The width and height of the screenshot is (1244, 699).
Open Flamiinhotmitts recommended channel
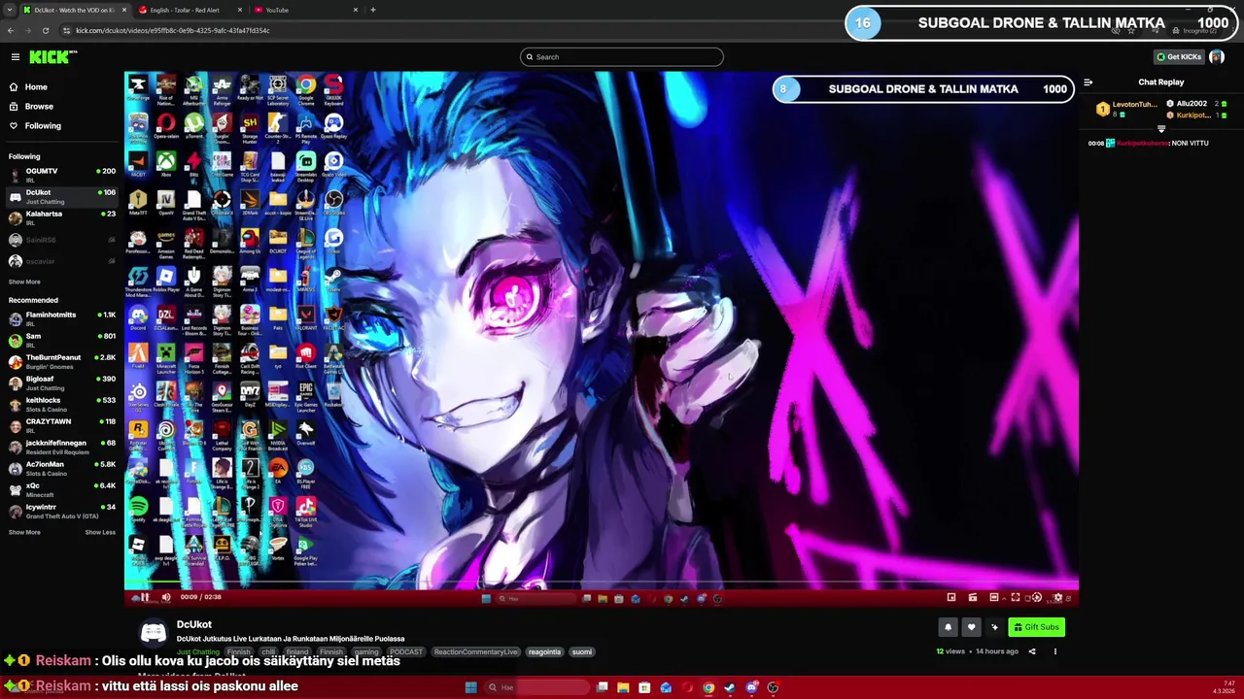pos(61,318)
